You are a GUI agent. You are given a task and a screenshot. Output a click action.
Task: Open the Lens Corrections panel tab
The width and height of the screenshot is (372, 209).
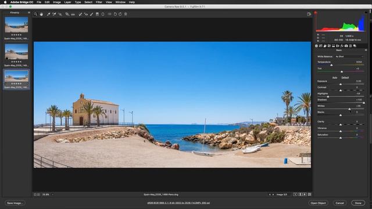[338, 46]
